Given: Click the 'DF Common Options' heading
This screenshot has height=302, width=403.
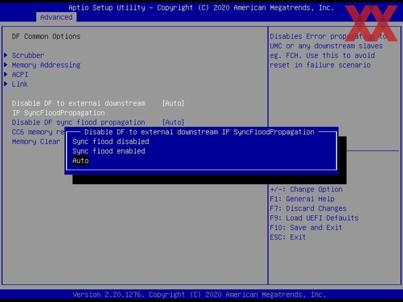Looking at the screenshot, I should click(46, 36).
